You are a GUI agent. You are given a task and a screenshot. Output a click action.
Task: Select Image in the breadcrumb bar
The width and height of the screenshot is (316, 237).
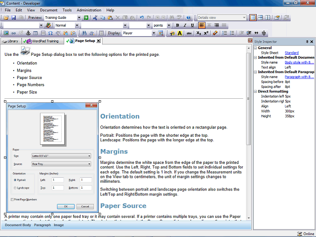point(59,225)
